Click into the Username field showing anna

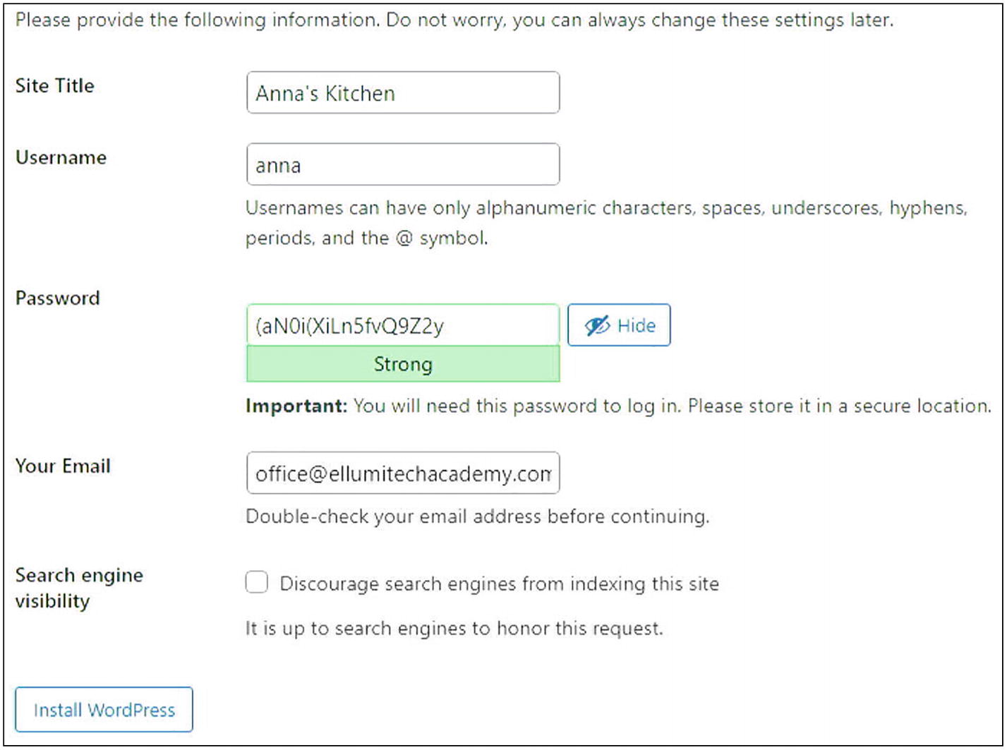coord(402,164)
